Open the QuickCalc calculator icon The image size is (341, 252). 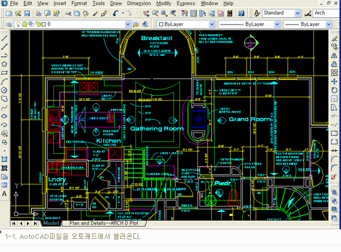click(230, 14)
